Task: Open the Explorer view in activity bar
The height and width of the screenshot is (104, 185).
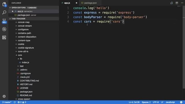Action: tap(4, 4)
